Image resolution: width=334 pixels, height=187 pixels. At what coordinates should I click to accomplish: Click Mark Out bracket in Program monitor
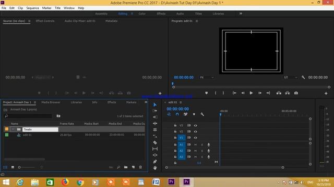223,93
